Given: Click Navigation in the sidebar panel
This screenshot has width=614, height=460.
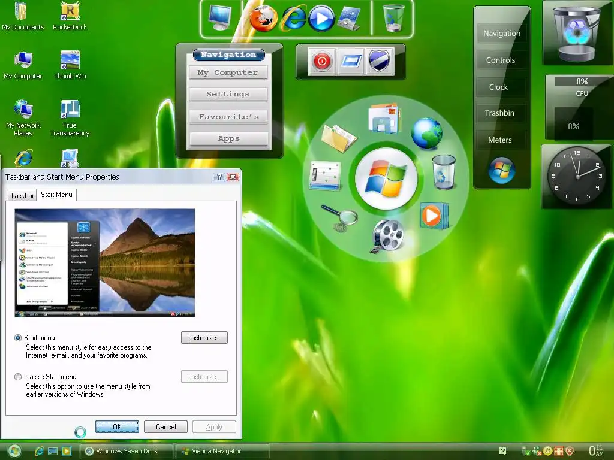Looking at the screenshot, I should 502,34.
